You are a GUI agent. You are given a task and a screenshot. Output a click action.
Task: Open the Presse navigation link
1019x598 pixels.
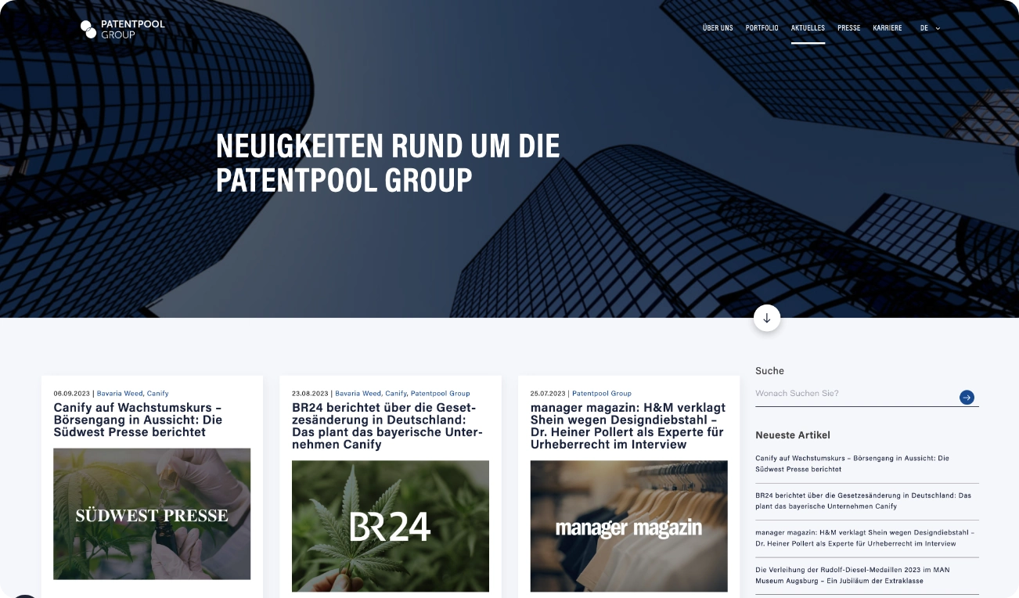[848, 28]
